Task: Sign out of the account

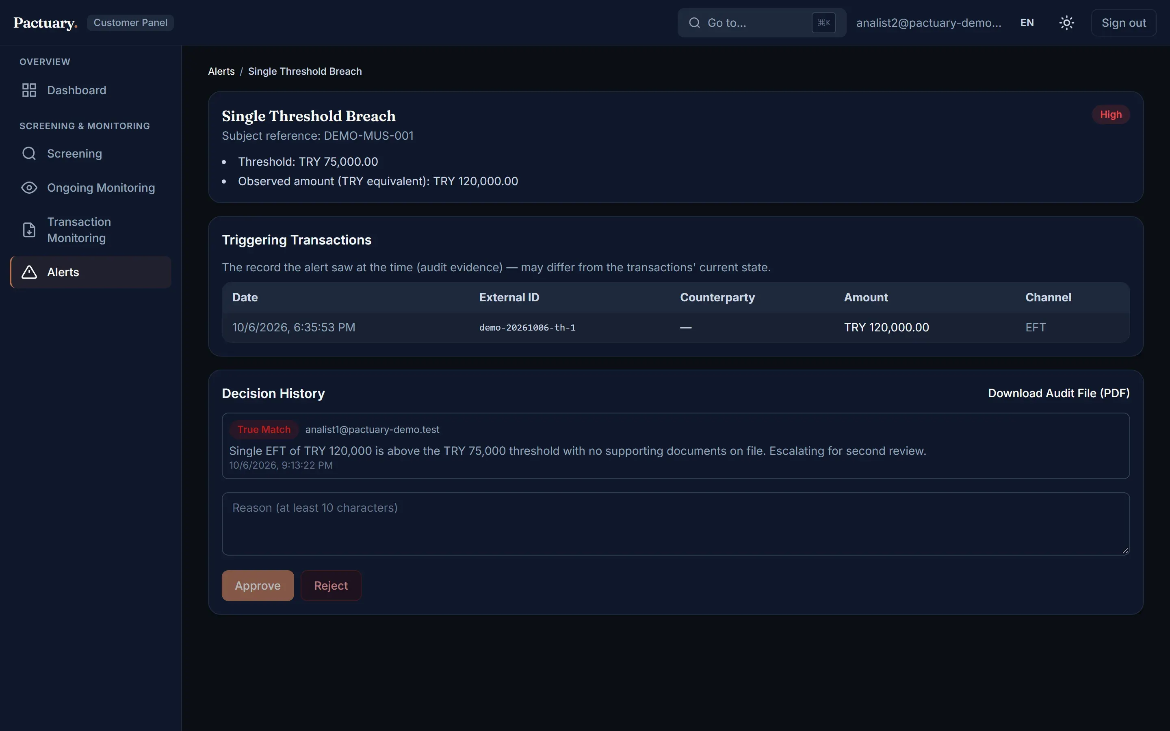Action: click(x=1124, y=23)
